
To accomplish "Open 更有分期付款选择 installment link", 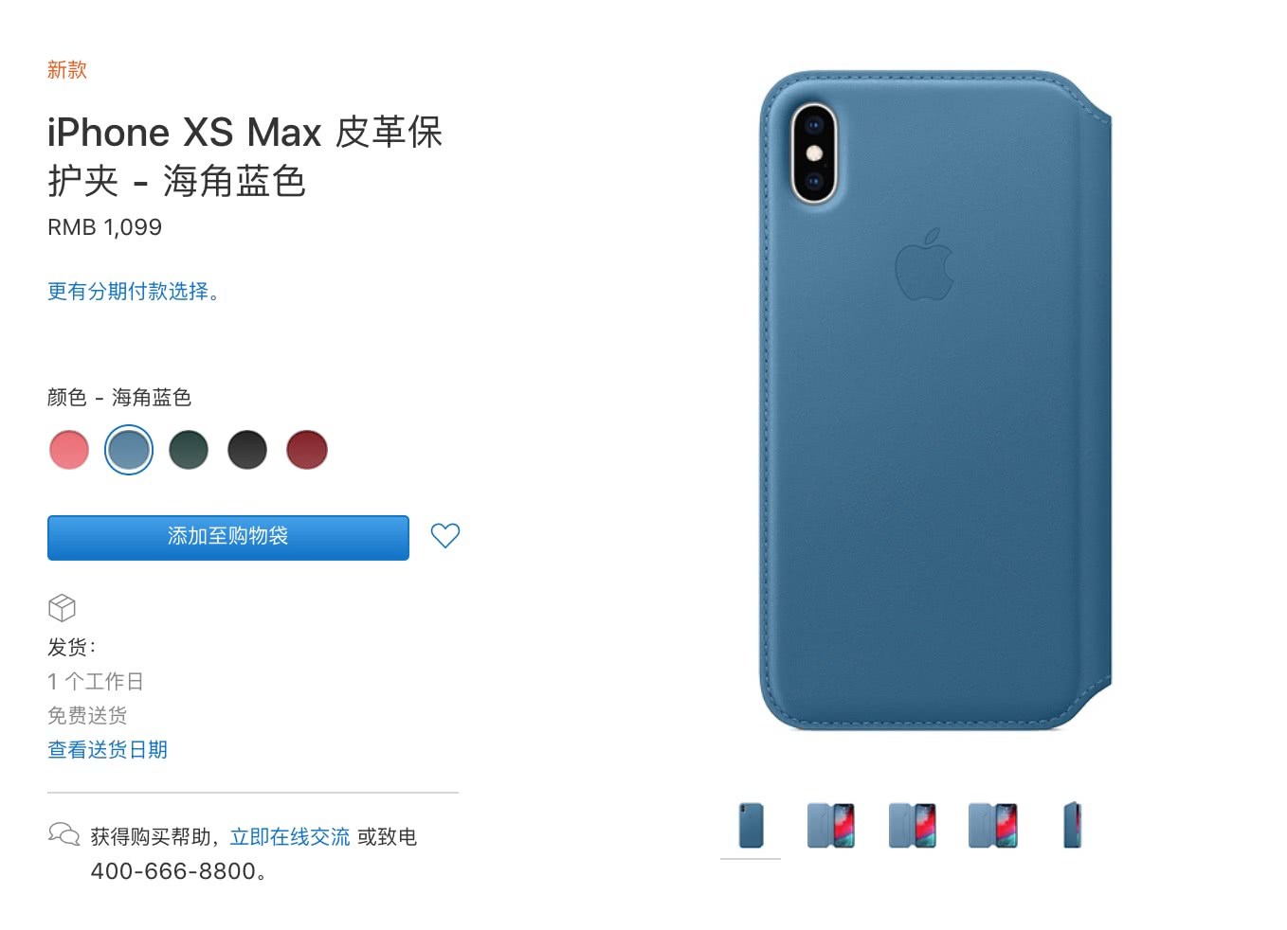I will click(x=134, y=292).
